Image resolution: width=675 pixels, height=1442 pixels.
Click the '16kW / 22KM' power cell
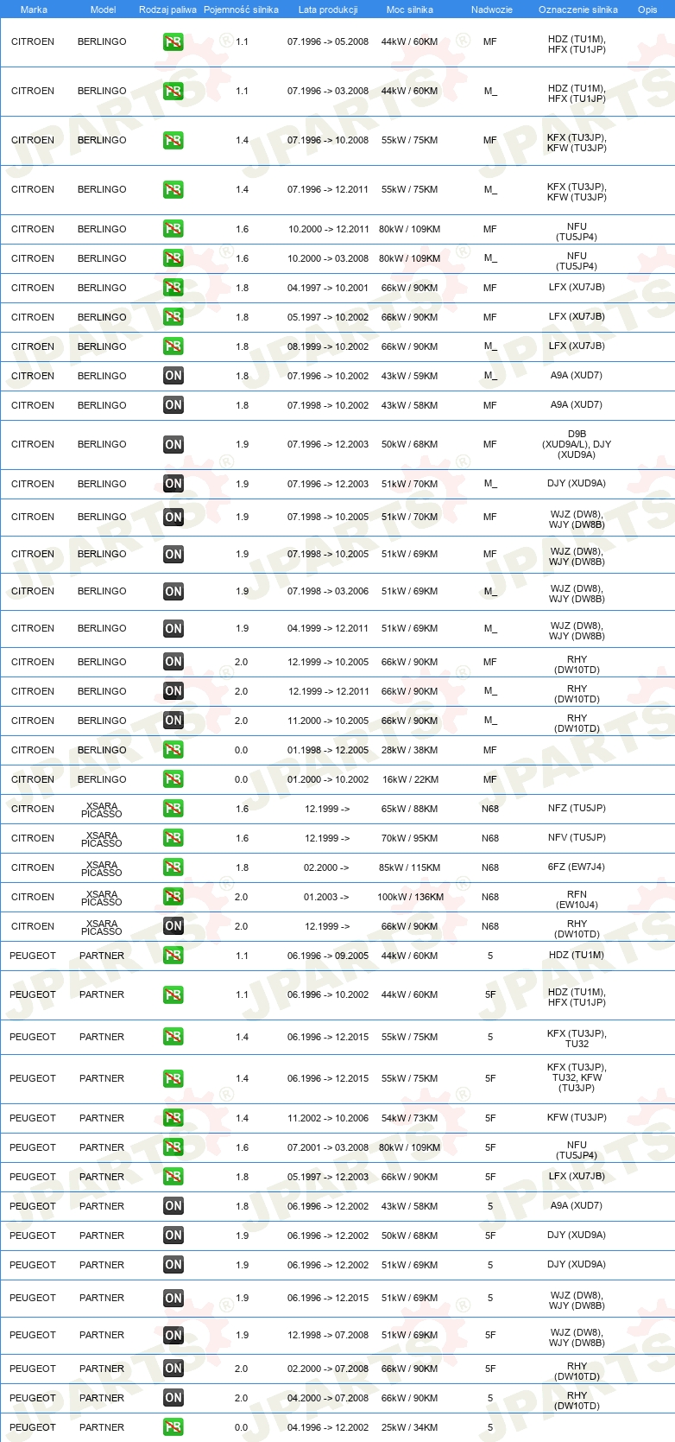(410, 779)
